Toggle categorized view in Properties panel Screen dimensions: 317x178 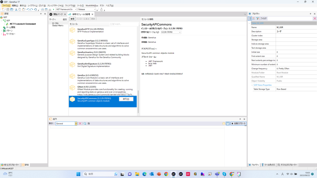pos(250,19)
